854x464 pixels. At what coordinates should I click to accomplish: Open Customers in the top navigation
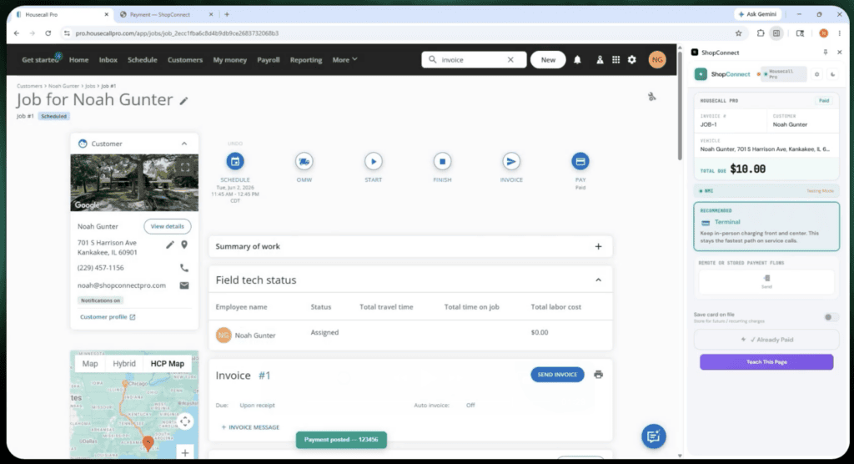click(184, 60)
